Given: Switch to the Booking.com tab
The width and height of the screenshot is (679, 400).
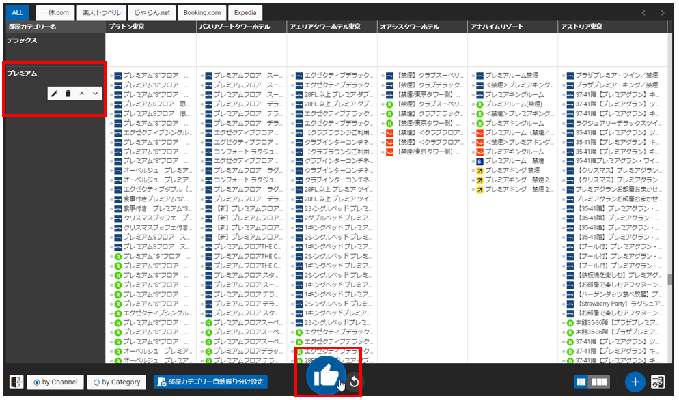Looking at the screenshot, I should click(x=202, y=12).
